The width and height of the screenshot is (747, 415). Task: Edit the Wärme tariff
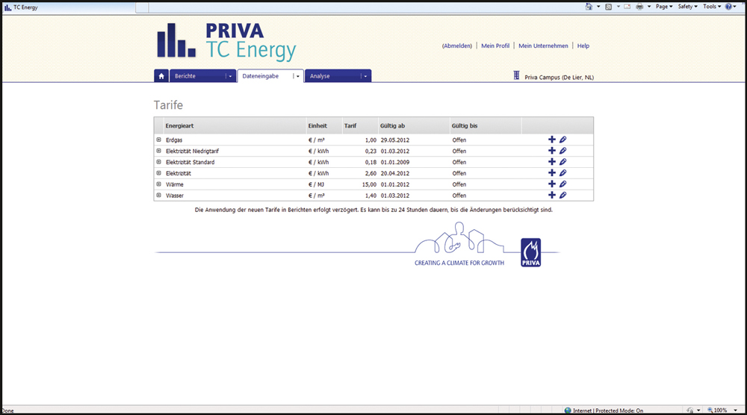click(563, 184)
